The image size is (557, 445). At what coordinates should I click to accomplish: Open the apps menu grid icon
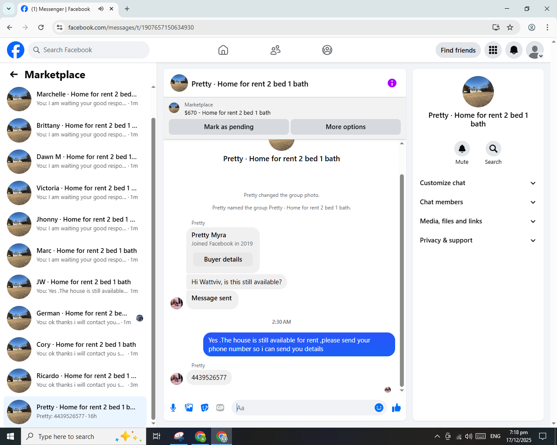[493, 50]
